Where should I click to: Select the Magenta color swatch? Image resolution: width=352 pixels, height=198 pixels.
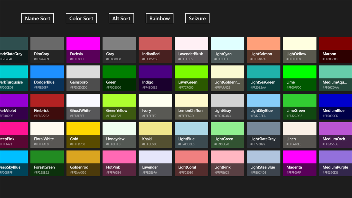(300, 163)
